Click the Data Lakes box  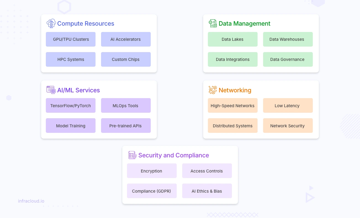coord(233,39)
